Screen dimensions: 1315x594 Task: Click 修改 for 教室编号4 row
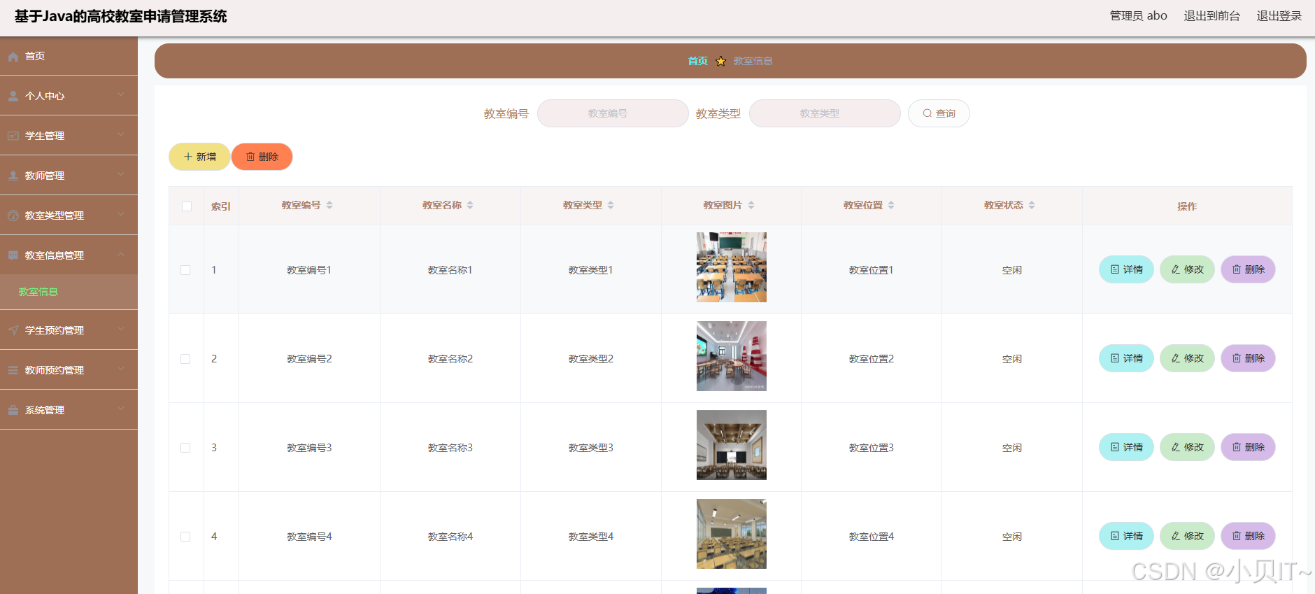[x=1187, y=536]
